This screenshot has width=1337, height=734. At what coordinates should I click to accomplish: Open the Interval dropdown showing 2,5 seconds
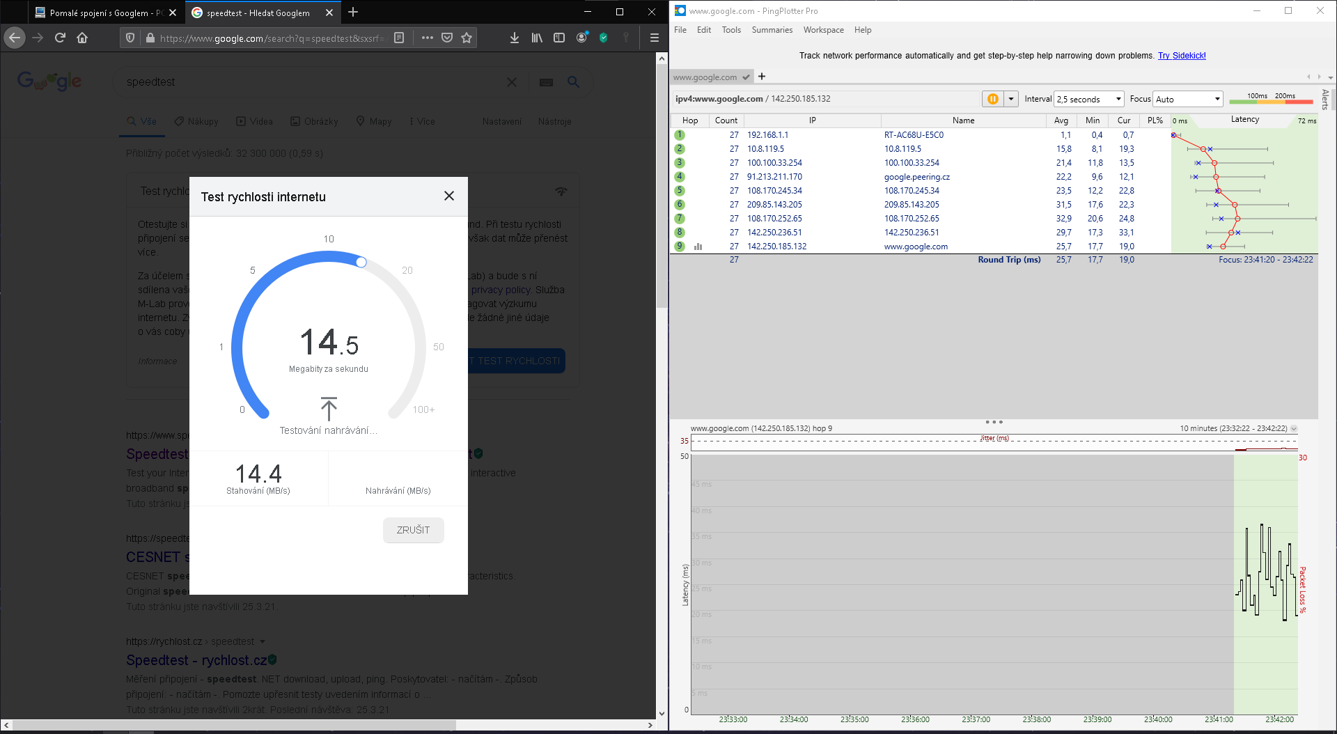(1089, 99)
